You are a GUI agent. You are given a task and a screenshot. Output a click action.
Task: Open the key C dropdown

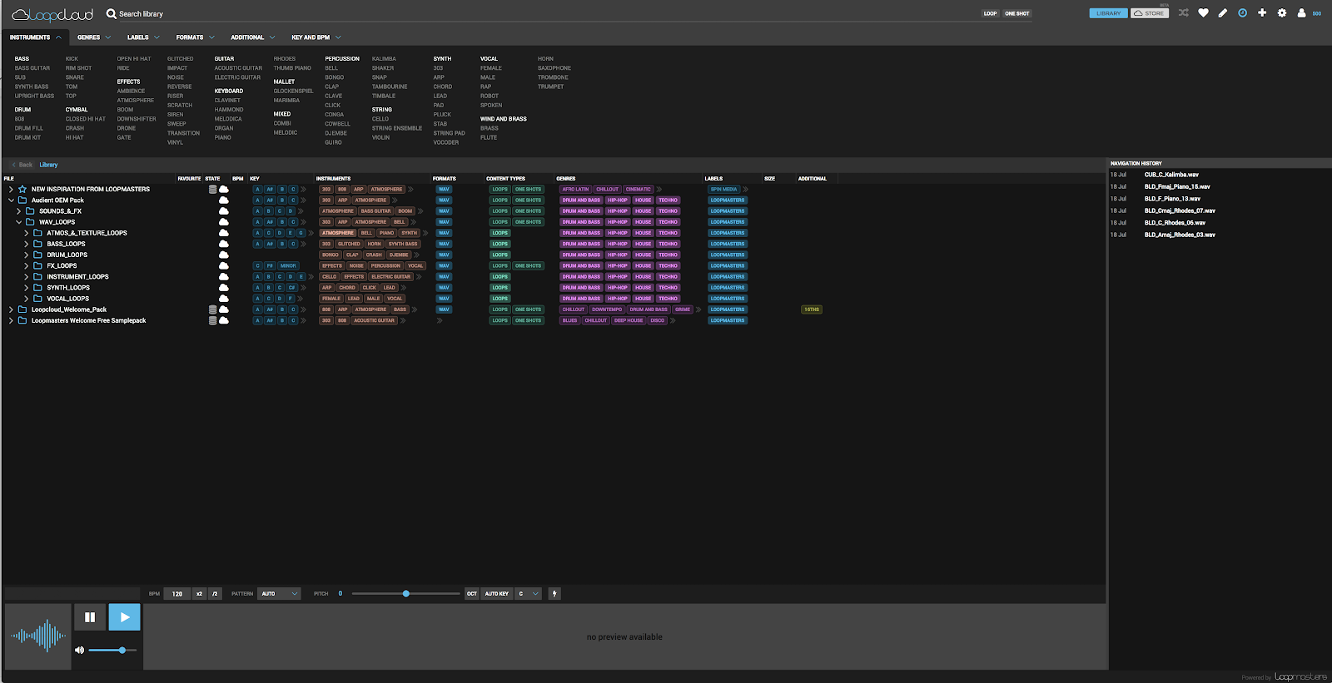[x=529, y=594]
